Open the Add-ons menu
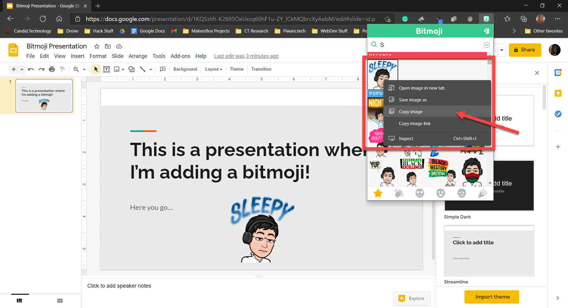Image resolution: width=568 pixels, height=308 pixels. (180, 56)
